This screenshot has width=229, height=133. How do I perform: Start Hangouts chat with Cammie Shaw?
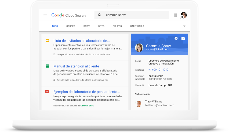click(x=176, y=38)
